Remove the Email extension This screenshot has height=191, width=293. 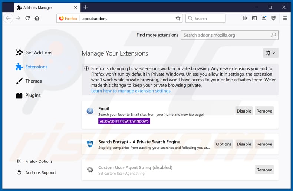264,111
